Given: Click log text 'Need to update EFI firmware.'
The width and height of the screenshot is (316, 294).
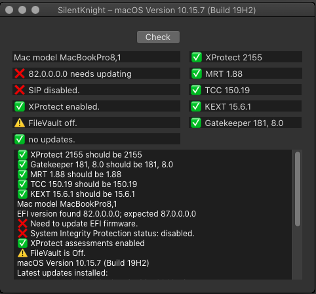Looking at the screenshot, I should (84, 224).
